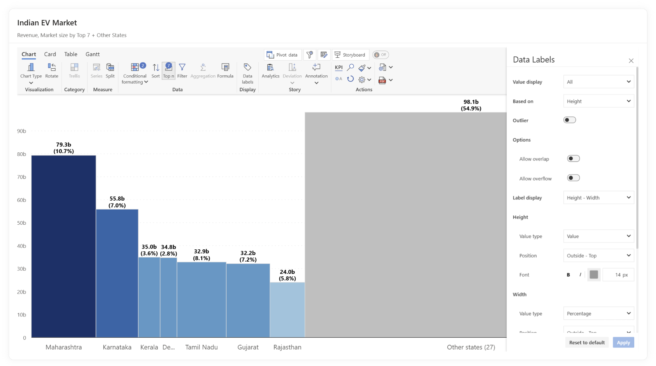Open the Filter tool
This screenshot has width=656, height=366.
[x=182, y=70]
